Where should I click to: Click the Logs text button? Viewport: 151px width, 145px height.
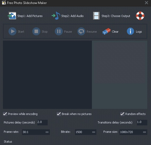[x=139, y=32]
